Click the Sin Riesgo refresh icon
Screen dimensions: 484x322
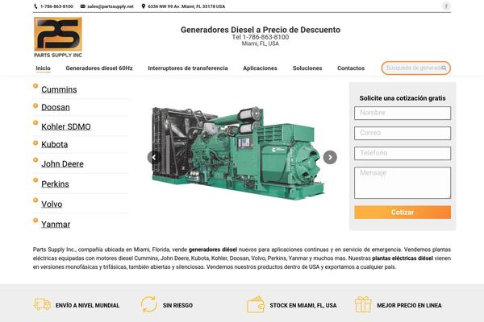tap(149, 304)
